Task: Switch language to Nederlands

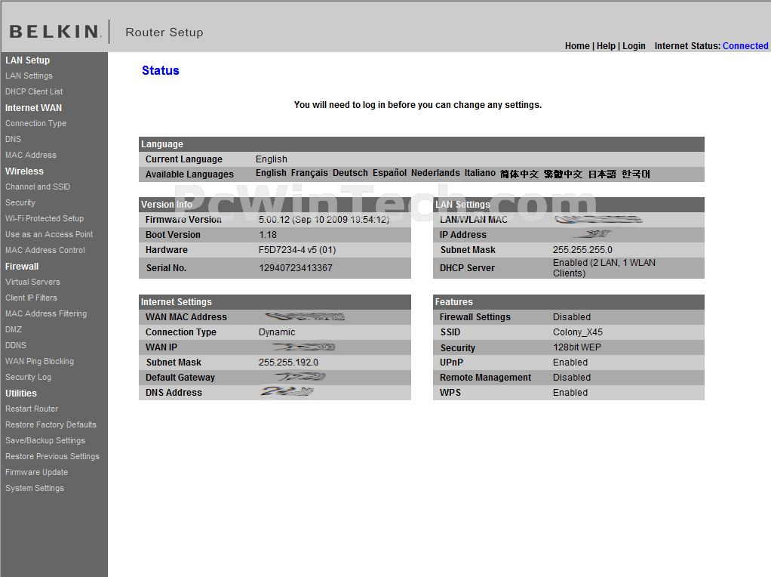Action: pyautogui.click(x=435, y=173)
